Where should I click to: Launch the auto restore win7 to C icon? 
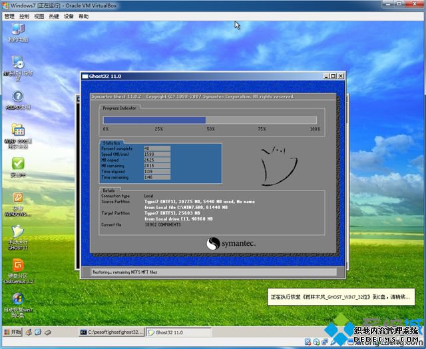(18, 305)
